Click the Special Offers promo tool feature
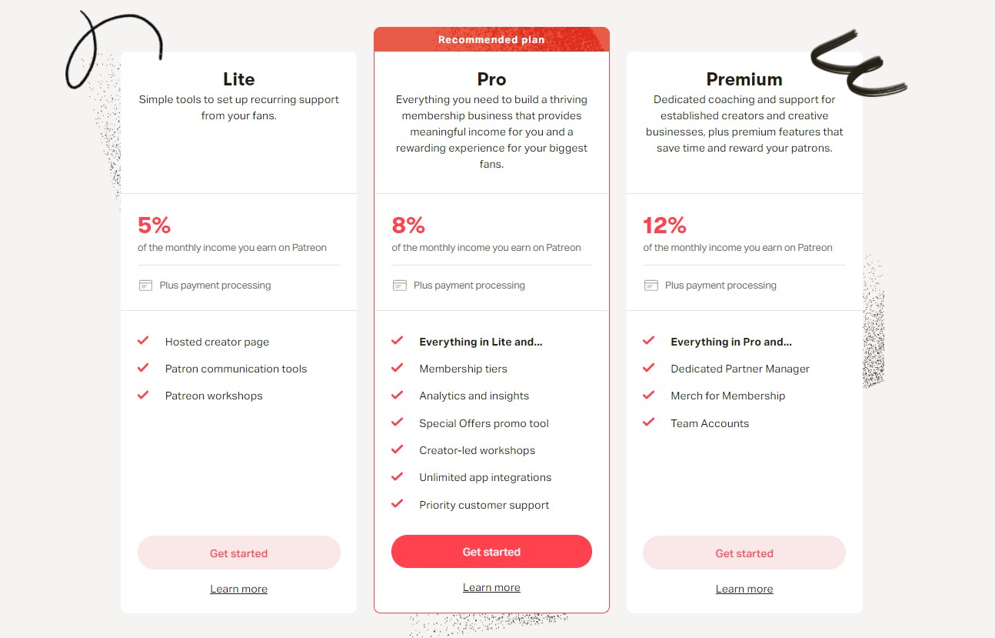The width and height of the screenshot is (995, 638). pos(484,423)
